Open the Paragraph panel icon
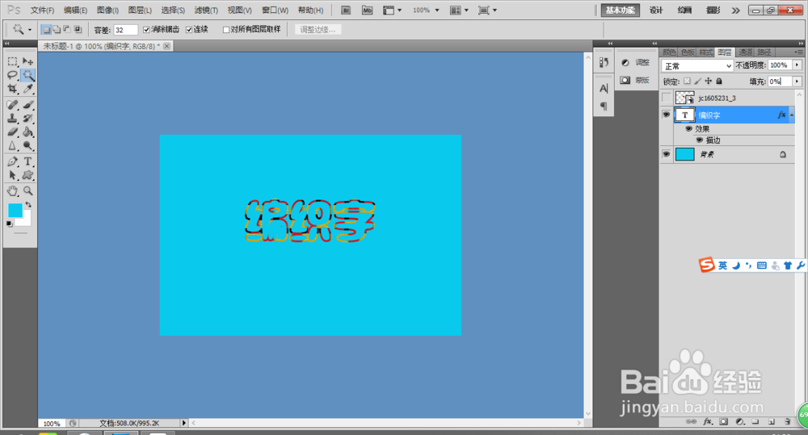 pyautogui.click(x=604, y=106)
